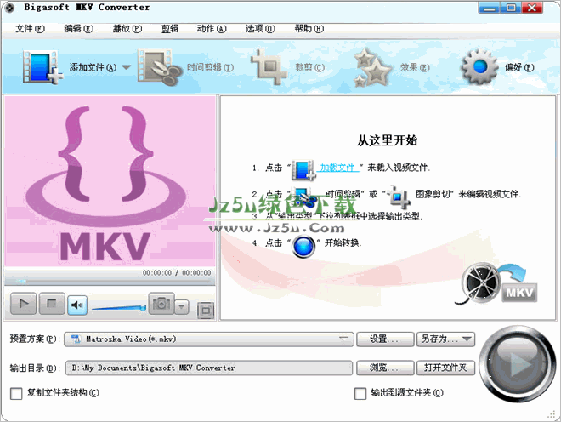Click the MKV video preview area
The image size is (561, 422).
110,181
